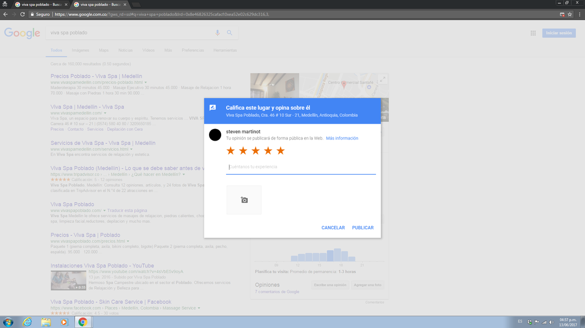Select the first rating star

point(231,150)
